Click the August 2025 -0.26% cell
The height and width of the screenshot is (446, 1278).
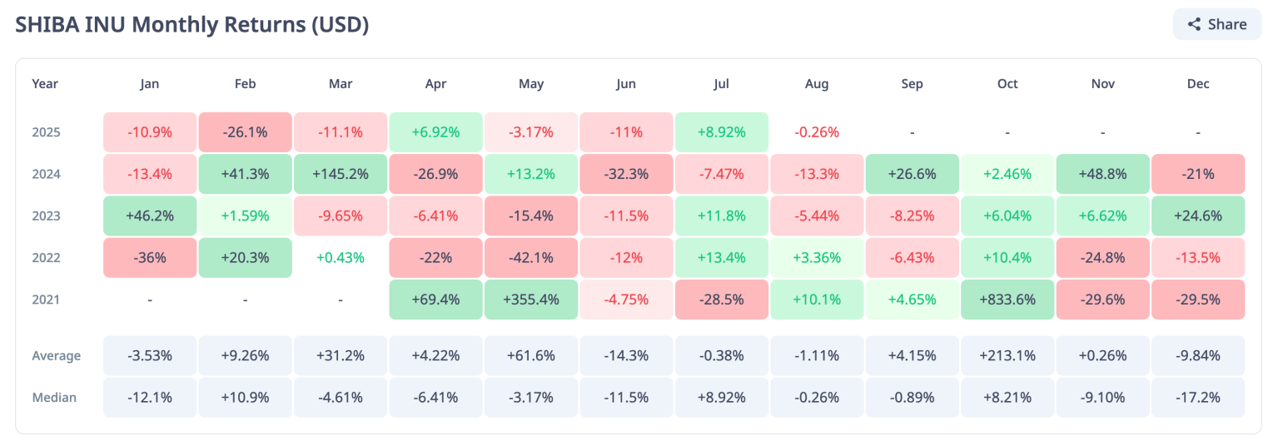tap(817, 133)
